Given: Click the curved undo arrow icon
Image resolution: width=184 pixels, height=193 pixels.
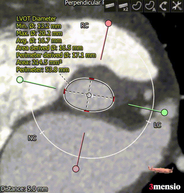Looking at the screenshot, I should (x=164, y=6).
